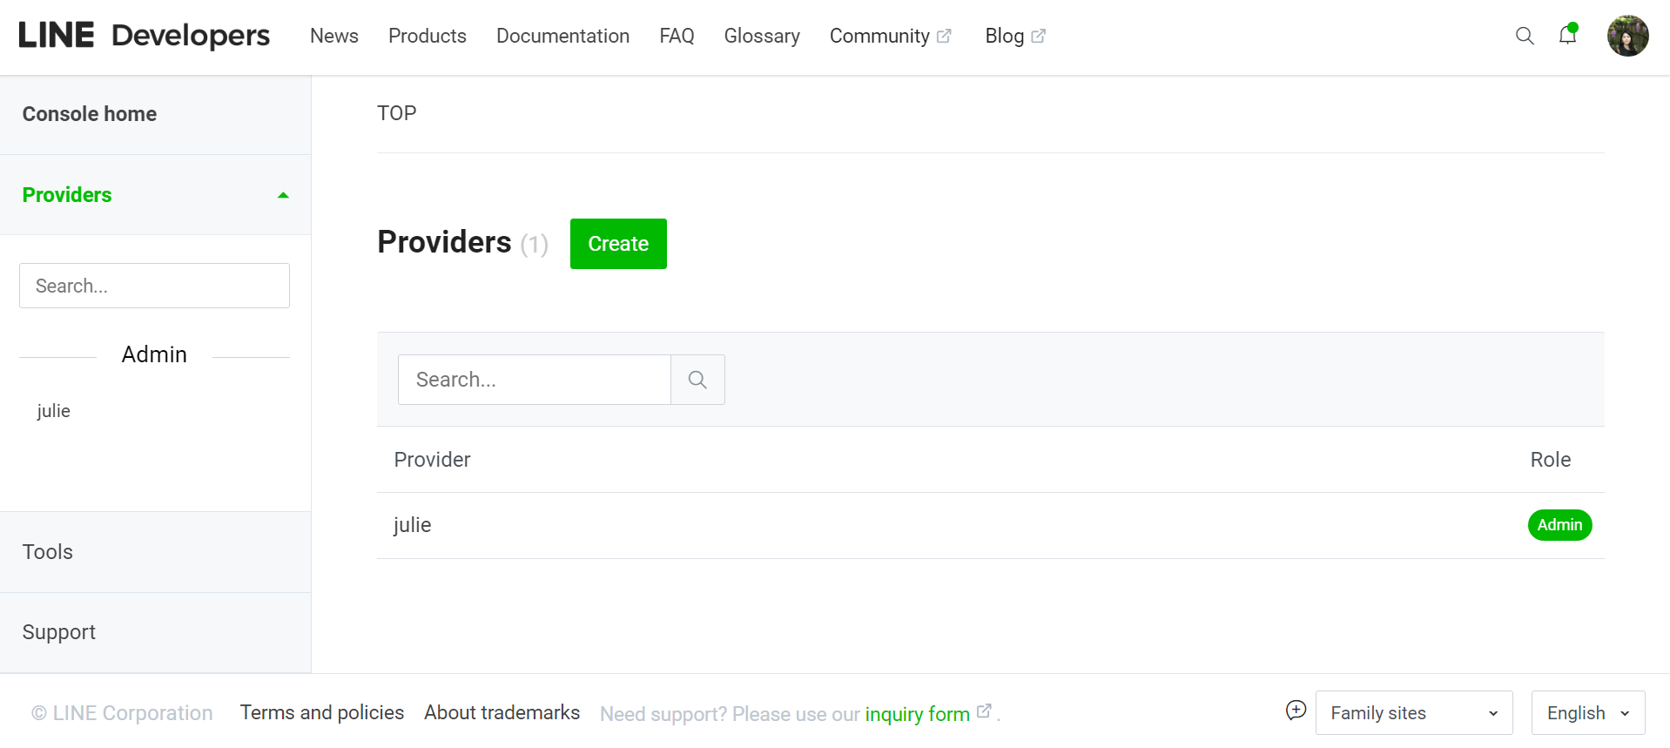Screen dimensions: 1670x748
Task: Click the TOP breadcrumb
Action: pos(396,113)
